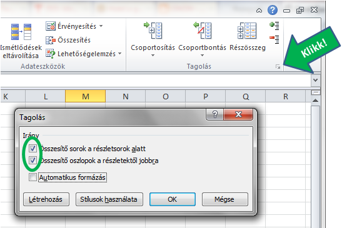This screenshot has width=342, height=228.
Task: Open the Részösszeg subtotal tool
Action: tap(247, 31)
